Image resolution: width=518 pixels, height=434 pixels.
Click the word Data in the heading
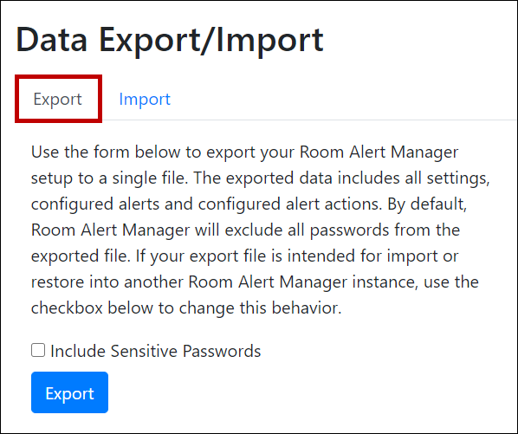click(x=51, y=40)
